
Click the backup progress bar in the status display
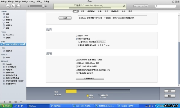[90, 8]
